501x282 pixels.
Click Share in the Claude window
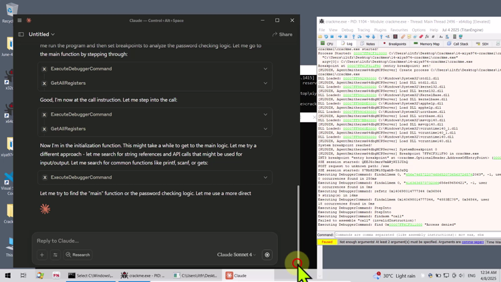(x=282, y=34)
